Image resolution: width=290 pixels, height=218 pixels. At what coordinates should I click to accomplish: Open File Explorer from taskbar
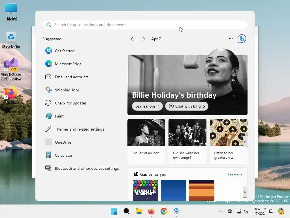tap(139, 211)
